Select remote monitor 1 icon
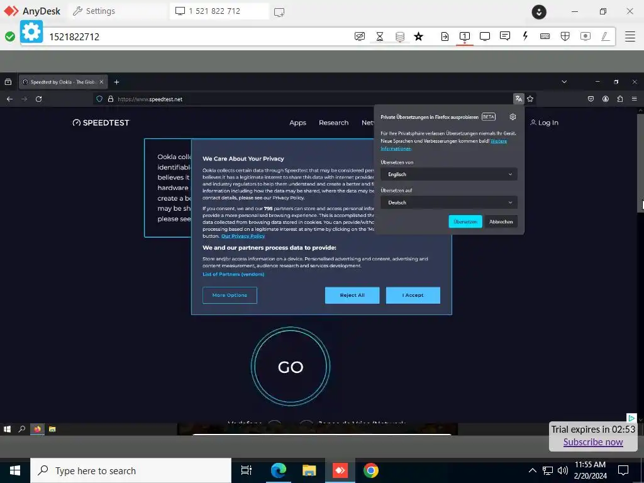644x483 pixels. click(x=465, y=36)
